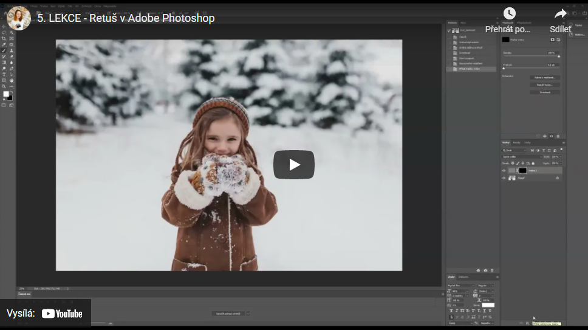Select the Lasso tool
The height and width of the screenshot is (330, 588).
click(x=4, y=32)
